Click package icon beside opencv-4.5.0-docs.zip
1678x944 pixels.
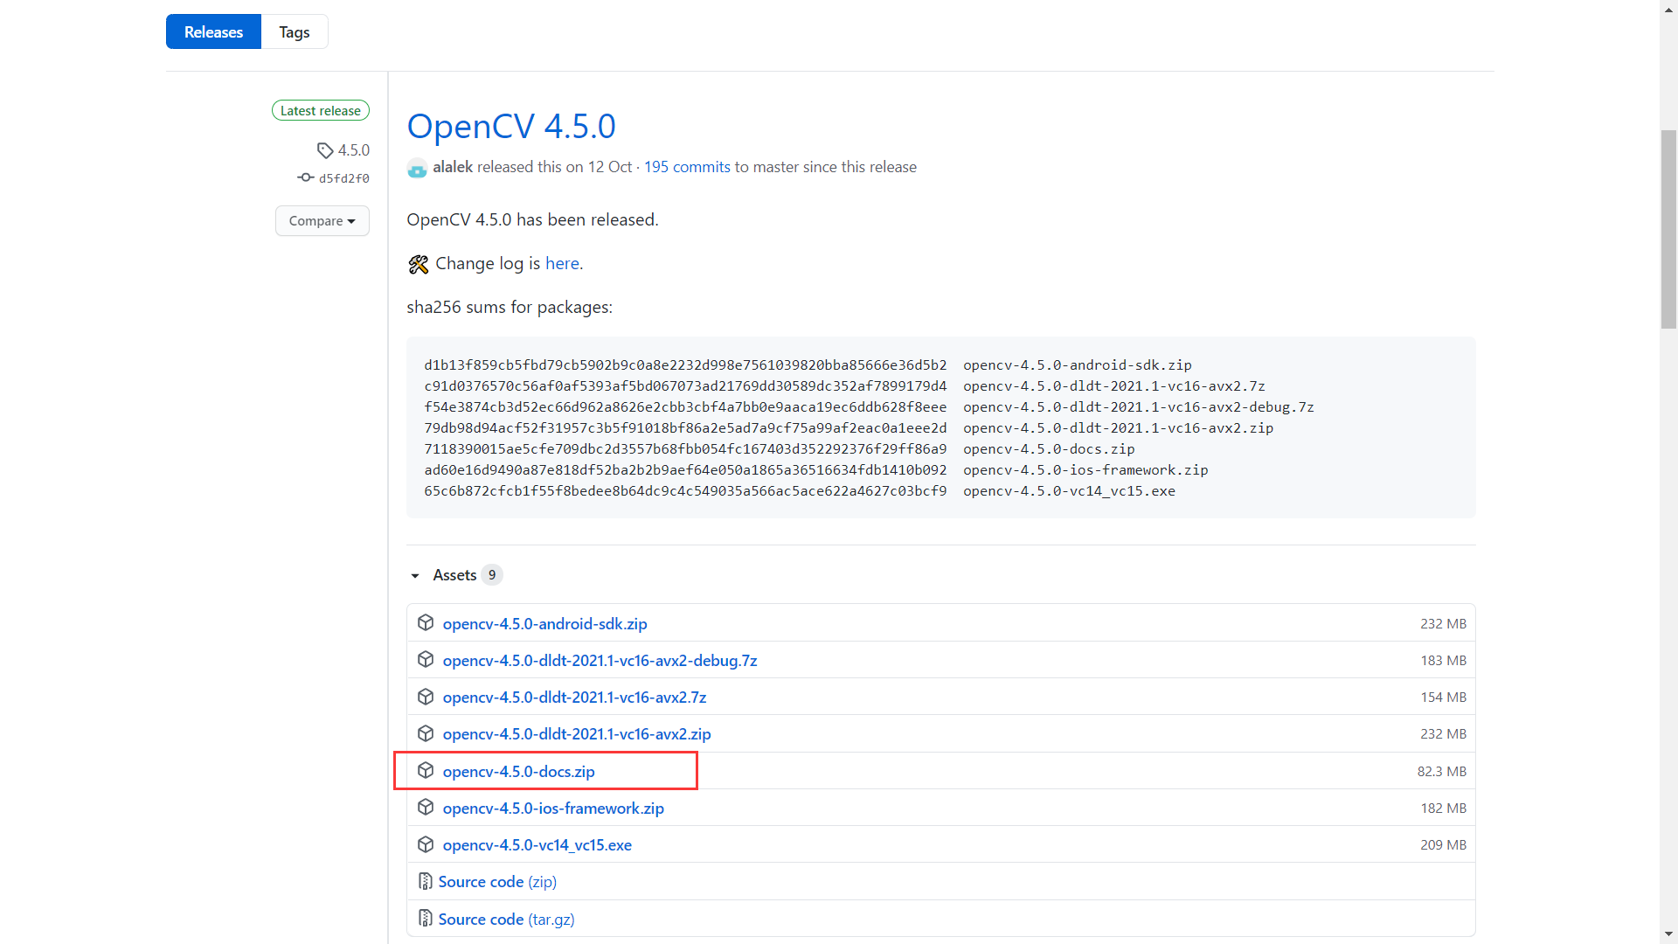(426, 771)
